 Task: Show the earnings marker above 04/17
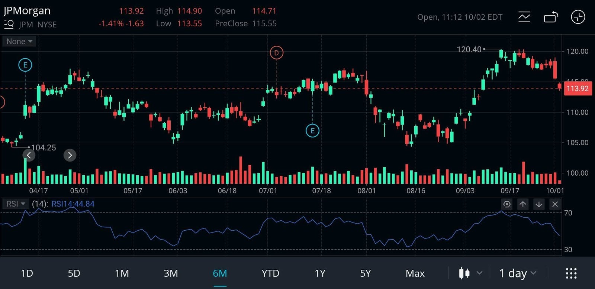(x=25, y=65)
